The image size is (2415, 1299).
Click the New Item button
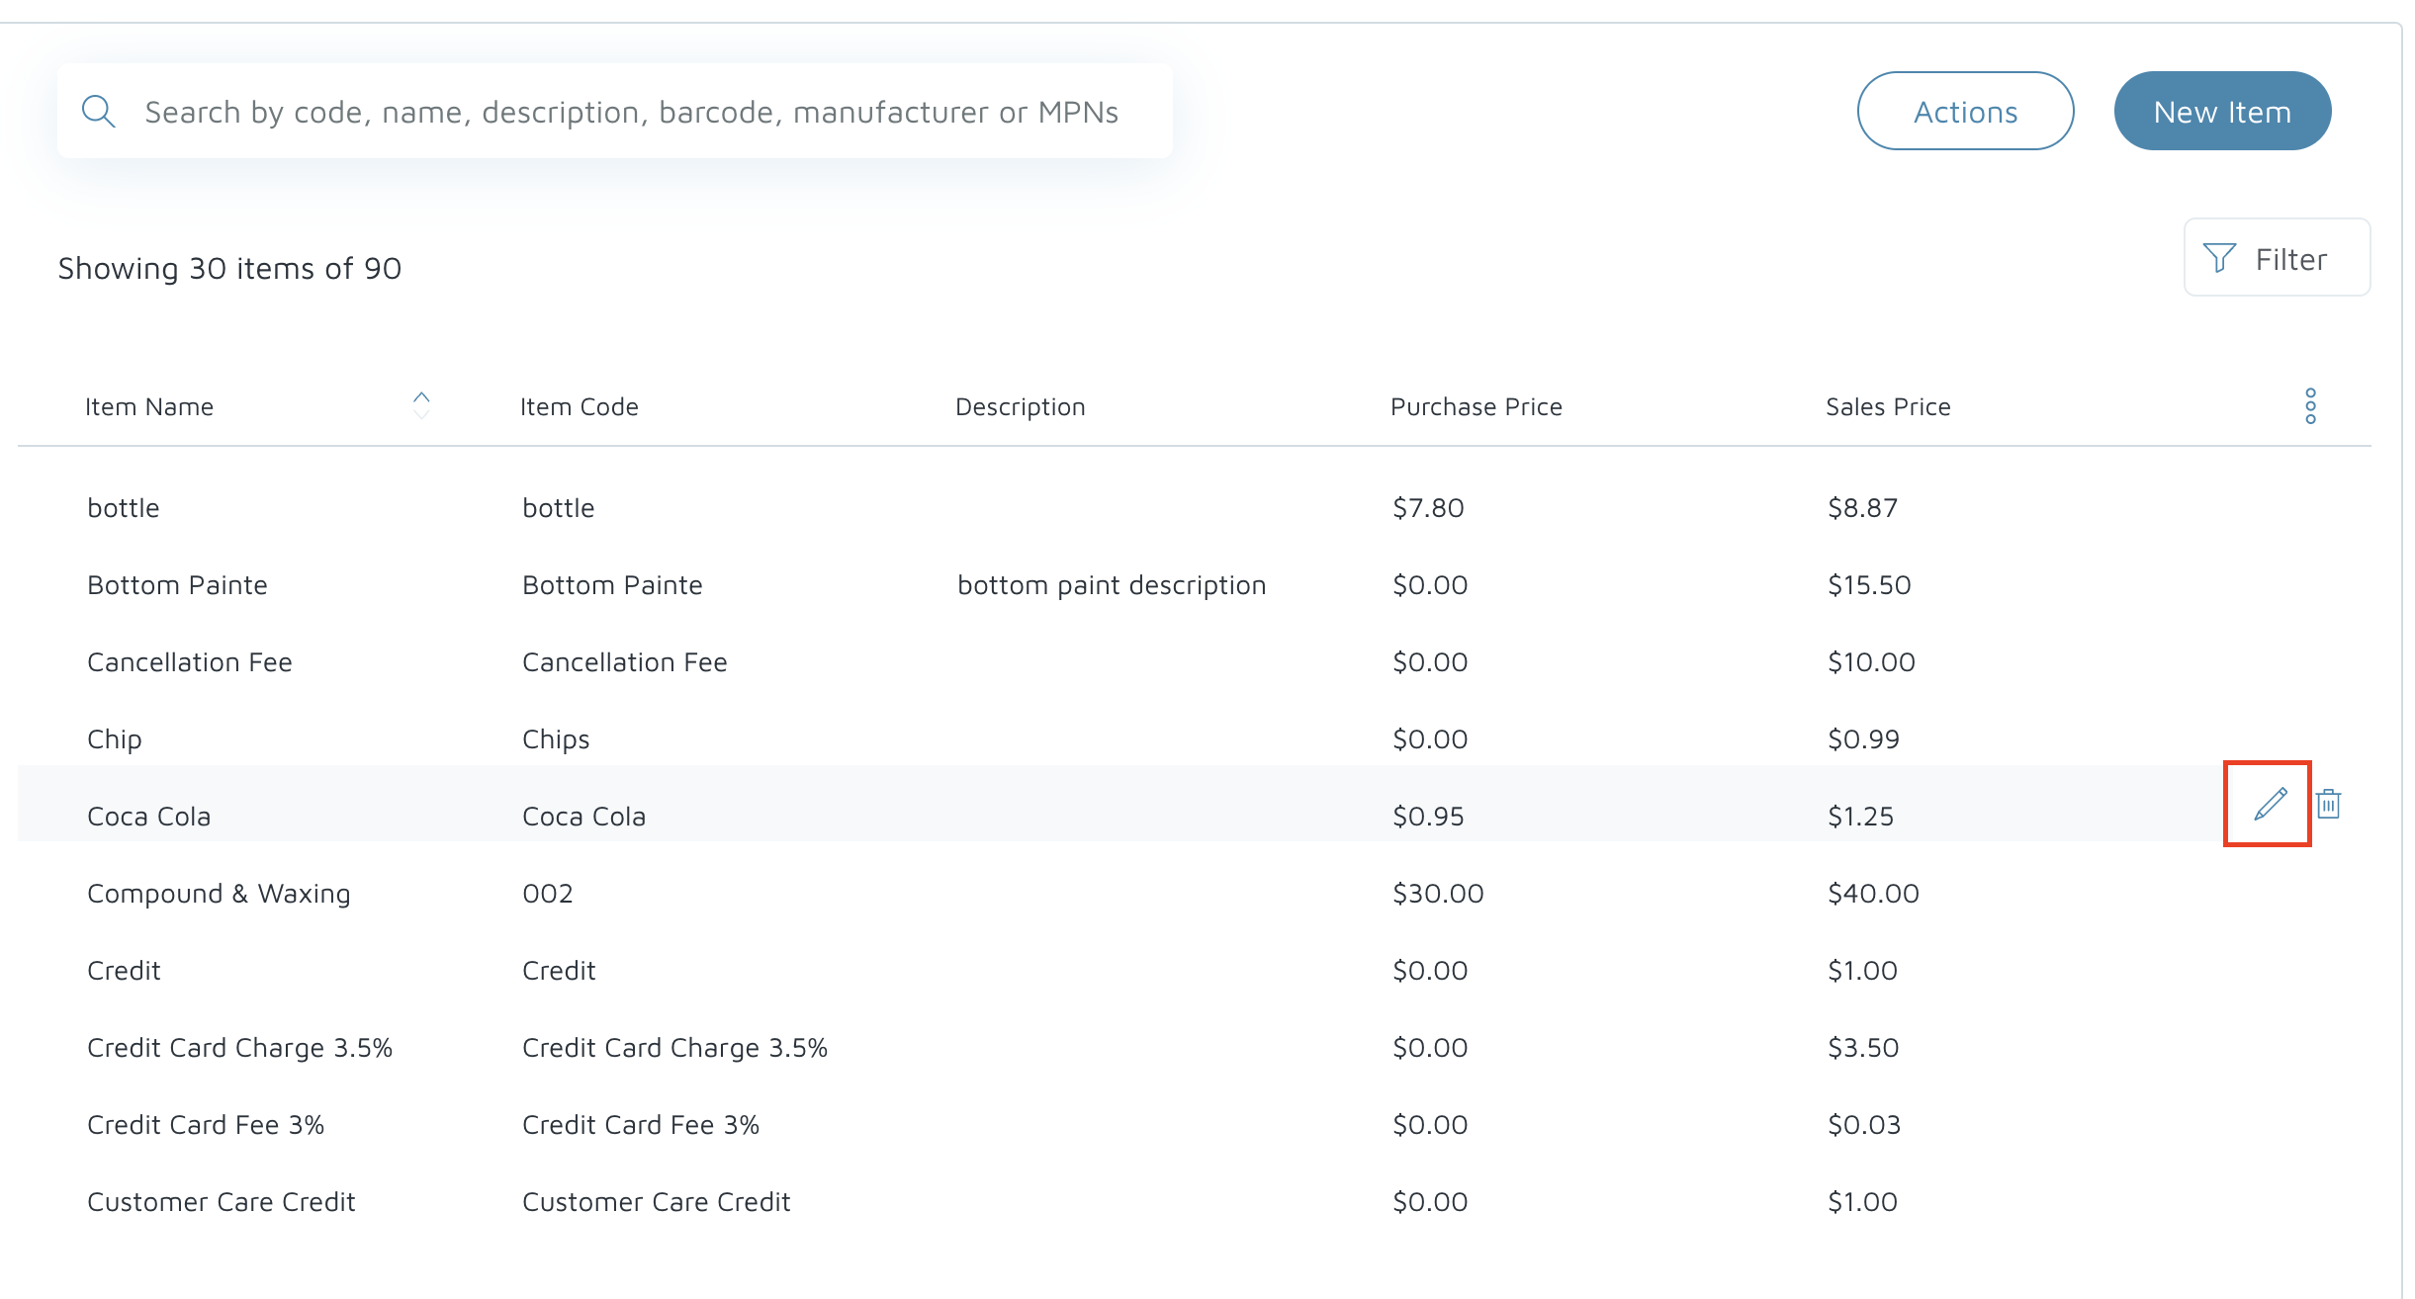pyautogui.click(x=2221, y=112)
